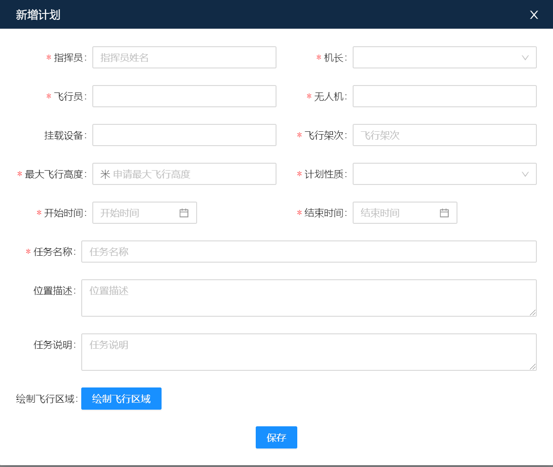Focus the 最大飞行高度 input box
This screenshot has height=467, width=553.
point(184,174)
